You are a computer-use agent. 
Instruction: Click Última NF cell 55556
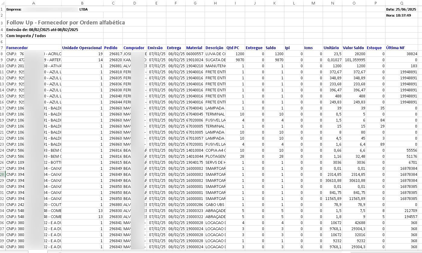tap(401, 150)
